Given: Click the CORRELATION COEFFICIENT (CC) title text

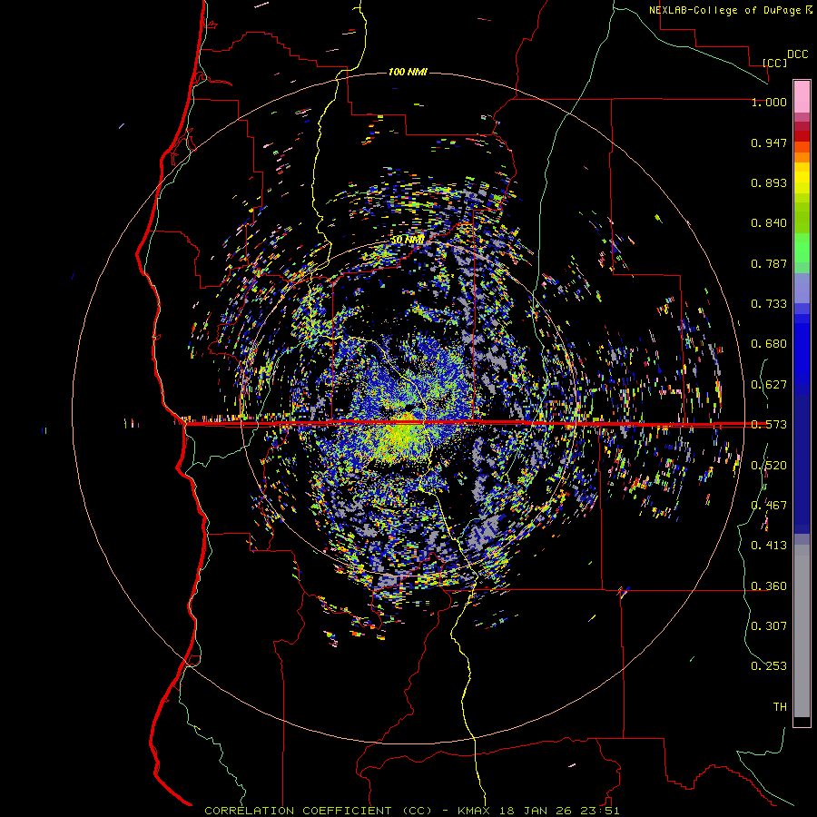Looking at the screenshot, I should click(x=319, y=811).
